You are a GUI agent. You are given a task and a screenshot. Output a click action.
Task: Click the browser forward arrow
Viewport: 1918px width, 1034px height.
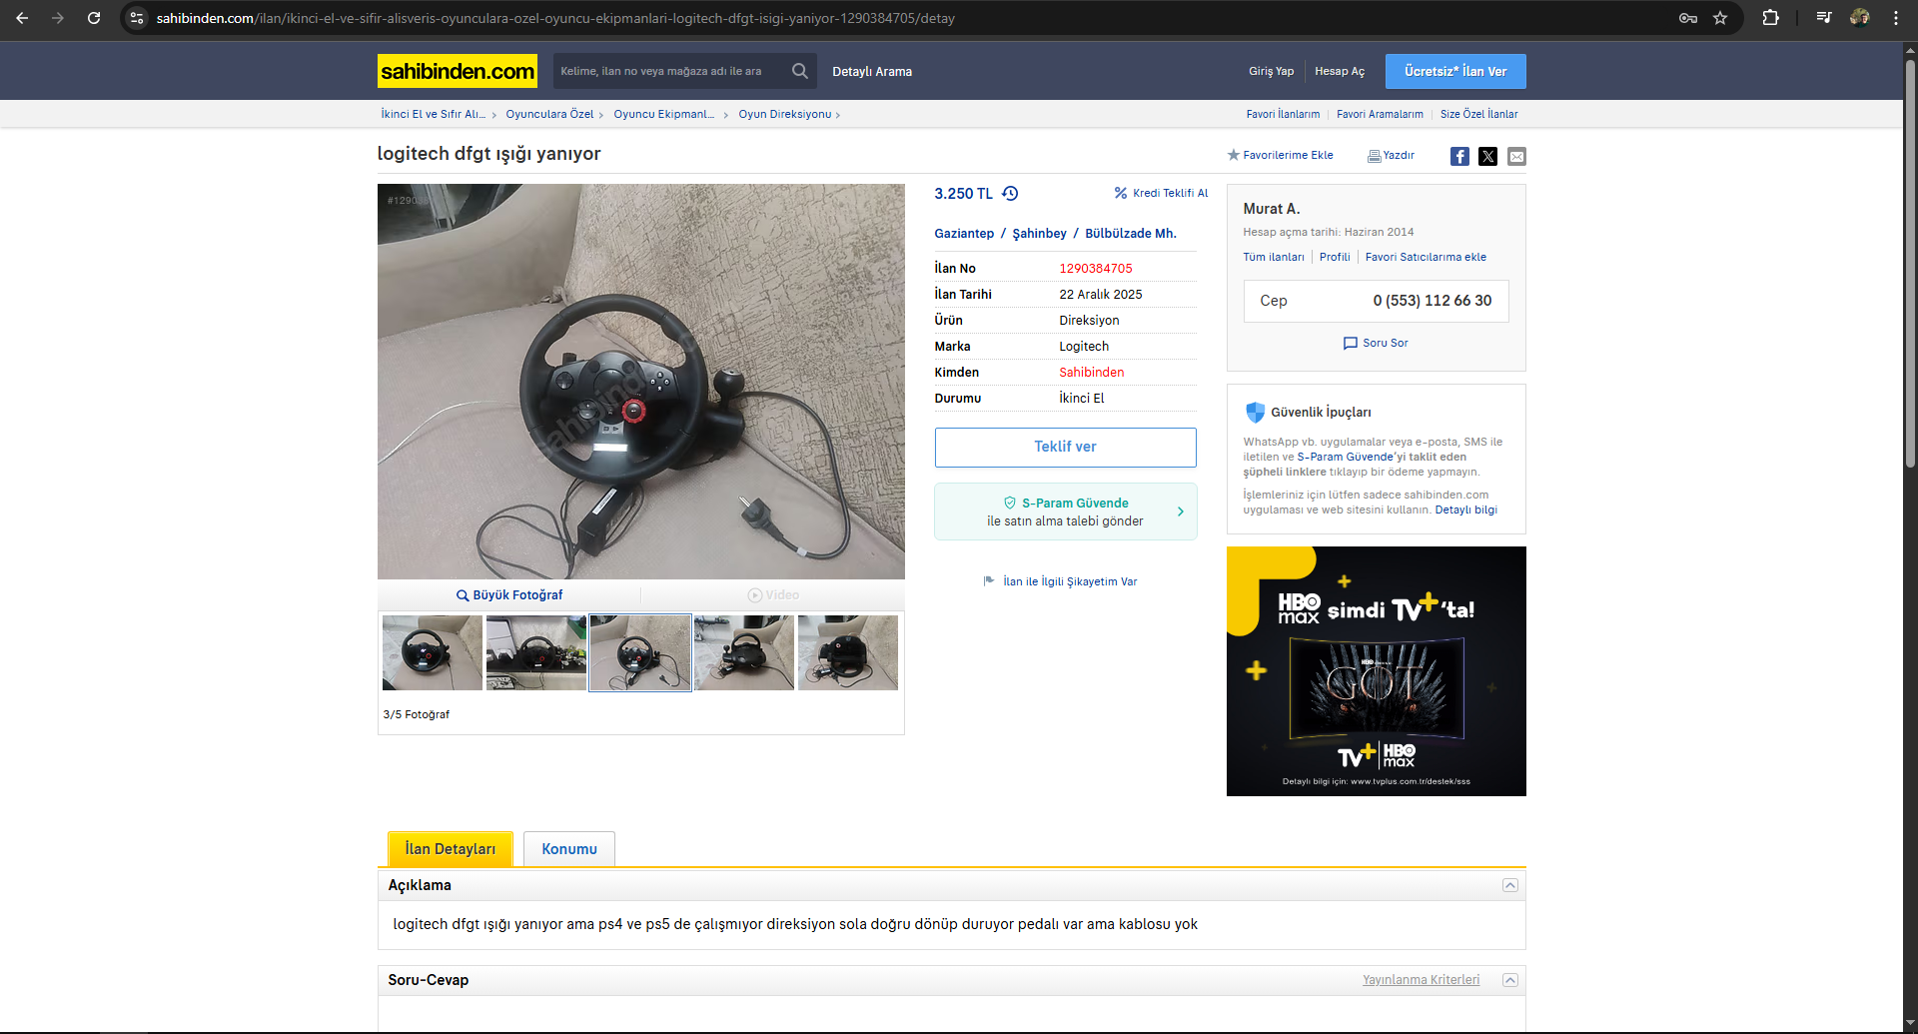tap(58, 18)
